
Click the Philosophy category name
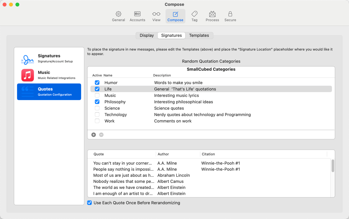tap(115, 102)
